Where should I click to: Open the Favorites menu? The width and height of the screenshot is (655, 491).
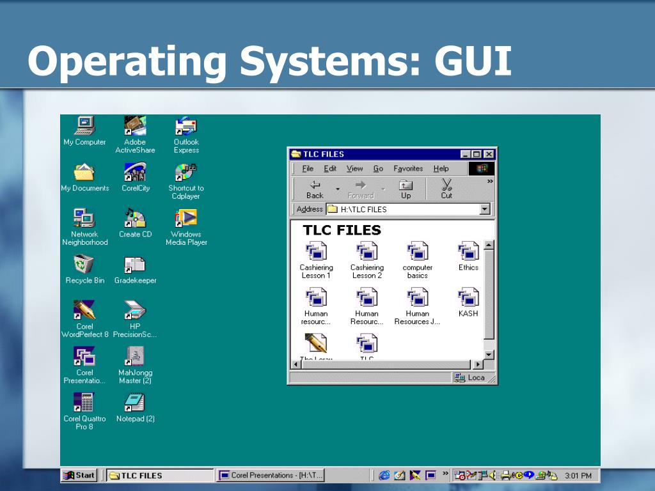[x=408, y=169]
